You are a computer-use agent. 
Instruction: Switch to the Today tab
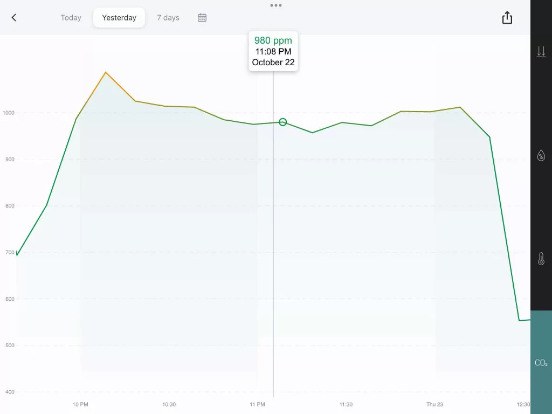pyautogui.click(x=71, y=18)
